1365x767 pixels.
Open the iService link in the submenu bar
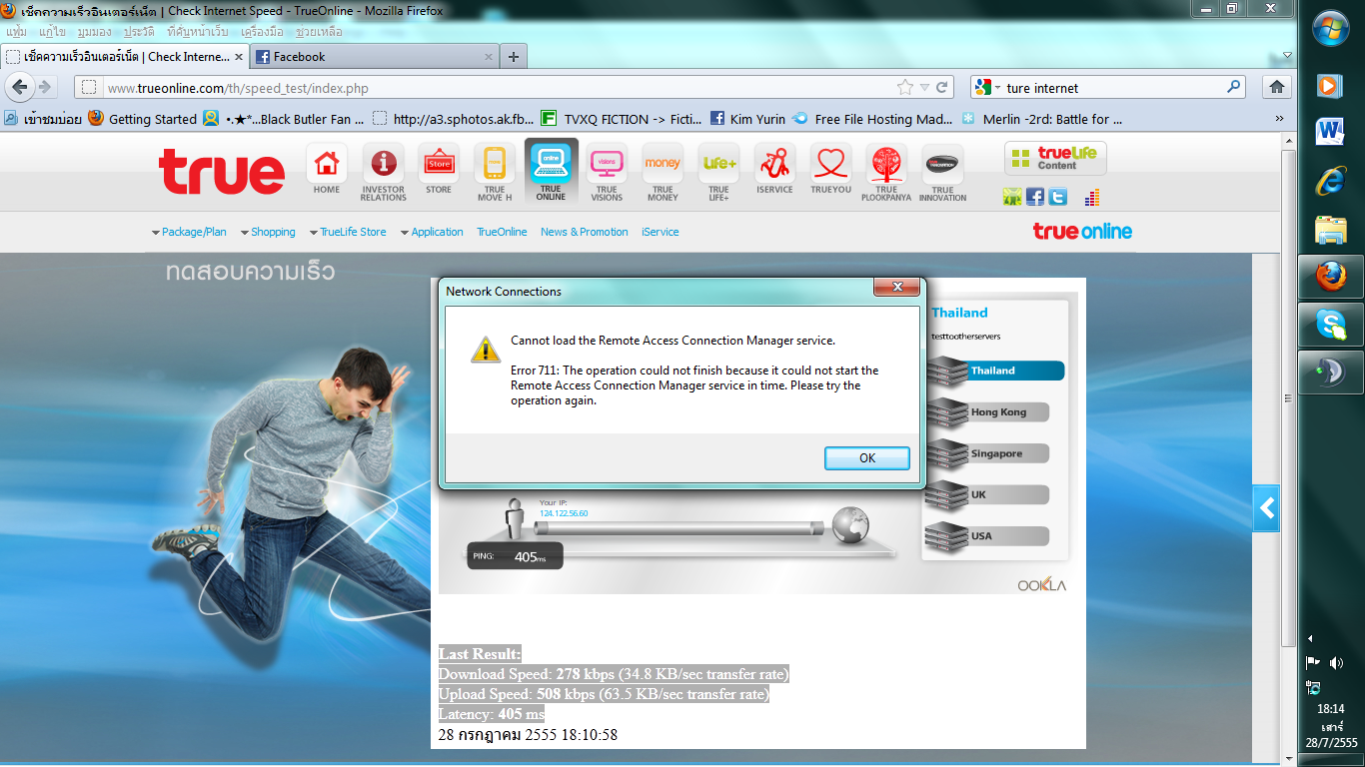tap(661, 232)
